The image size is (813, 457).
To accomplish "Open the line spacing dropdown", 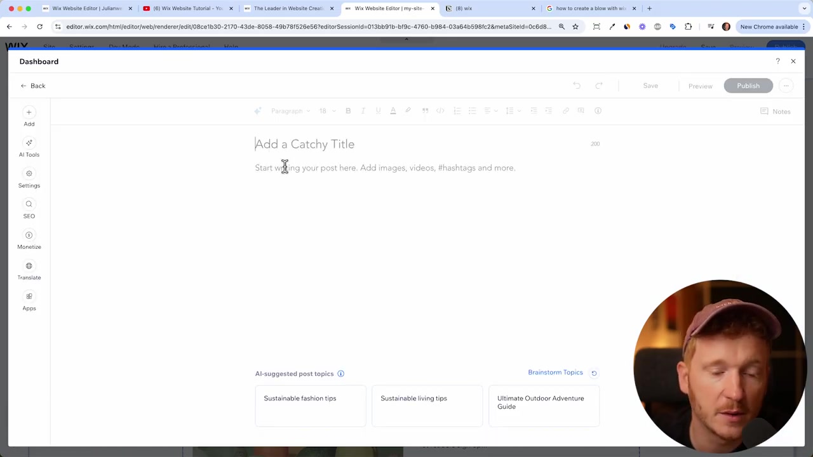I will pos(512,111).
